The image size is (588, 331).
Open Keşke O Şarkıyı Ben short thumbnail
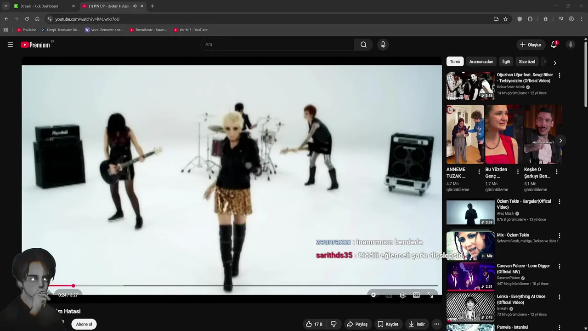pyautogui.click(x=543, y=134)
